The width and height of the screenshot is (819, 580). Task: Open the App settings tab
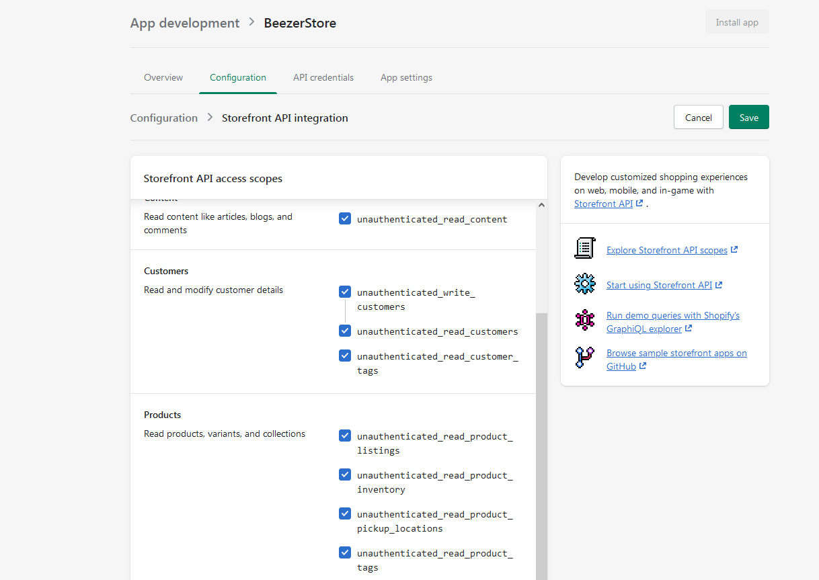pos(406,77)
